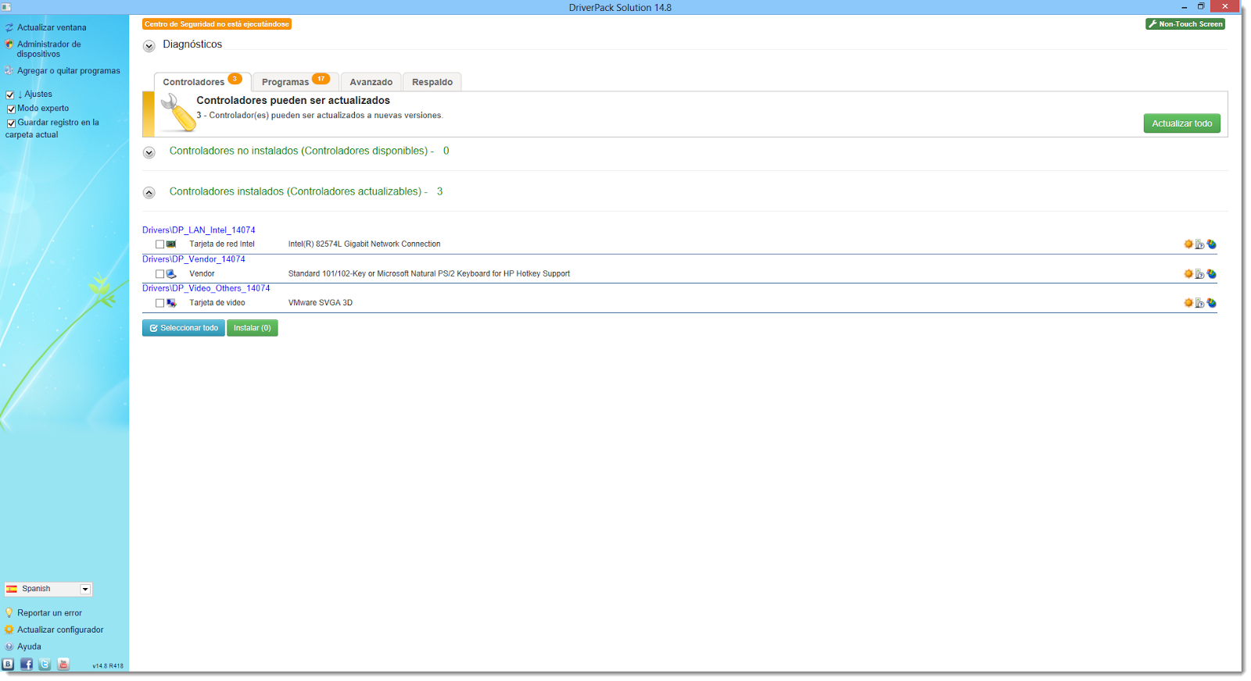
Task: Collapse Controladores instalados section arrow
Action: [x=149, y=192]
